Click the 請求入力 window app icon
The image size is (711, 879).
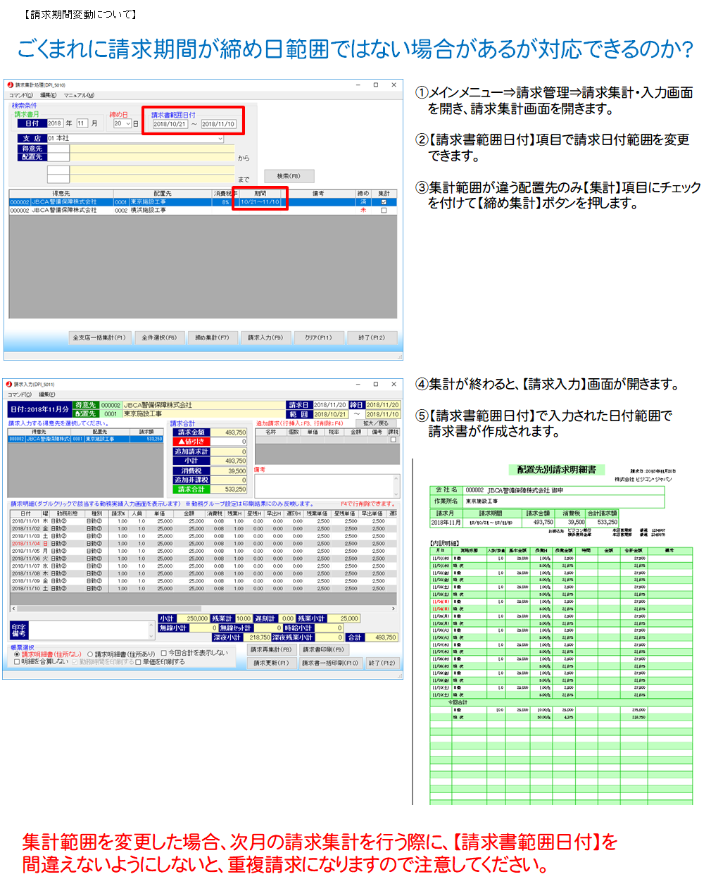[x=9, y=385]
